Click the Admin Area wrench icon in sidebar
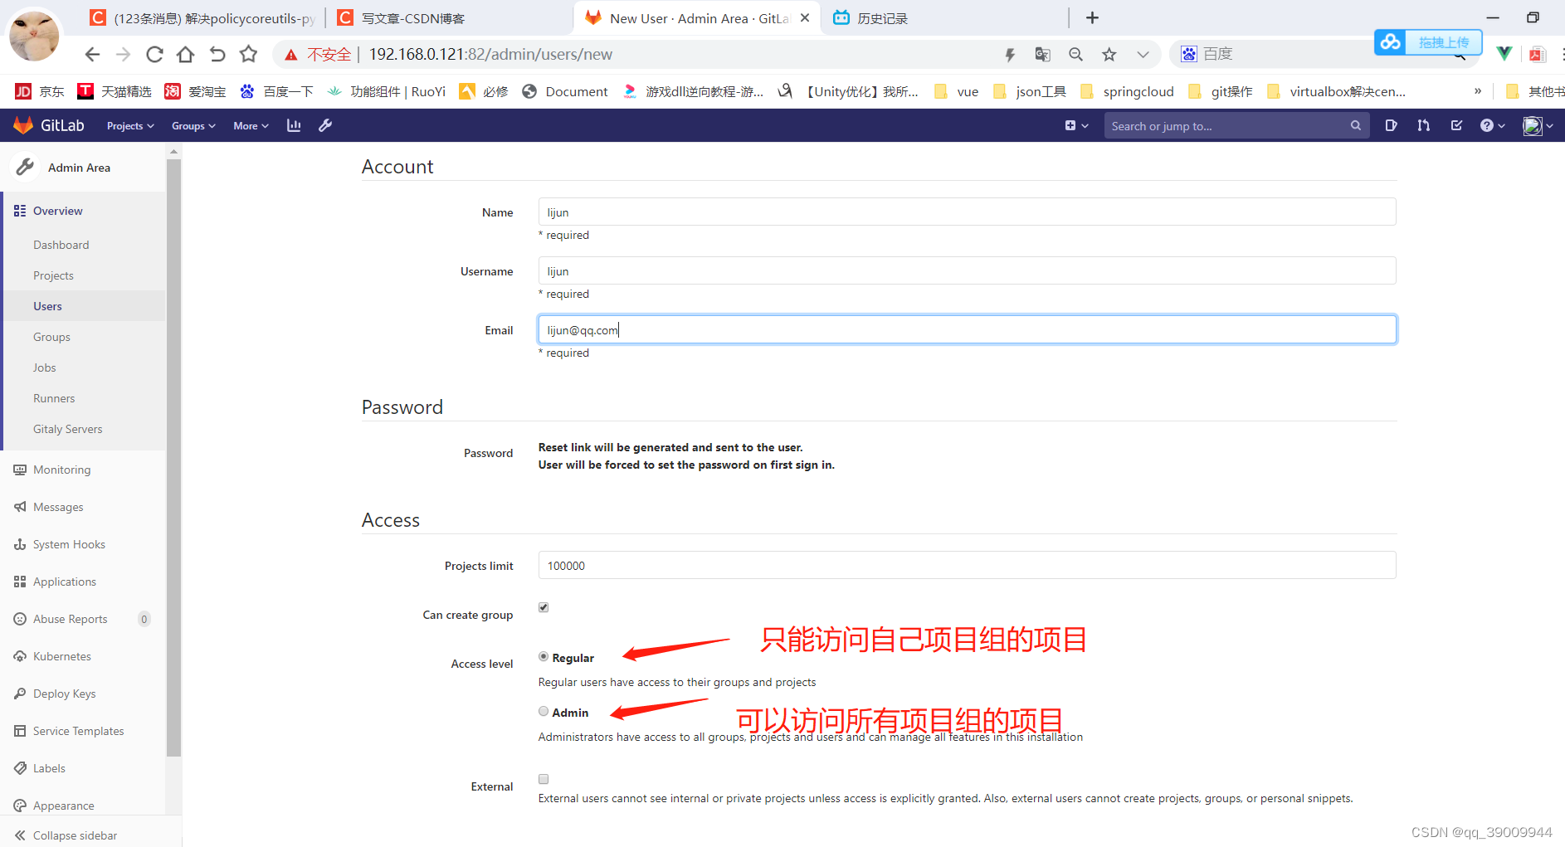This screenshot has height=847, width=1565. [x=26, y=167]
